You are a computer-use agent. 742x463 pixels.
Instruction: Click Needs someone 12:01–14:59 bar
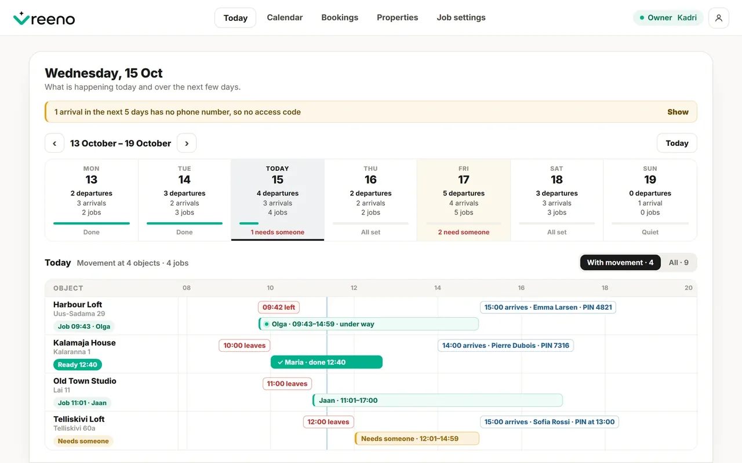417,439
